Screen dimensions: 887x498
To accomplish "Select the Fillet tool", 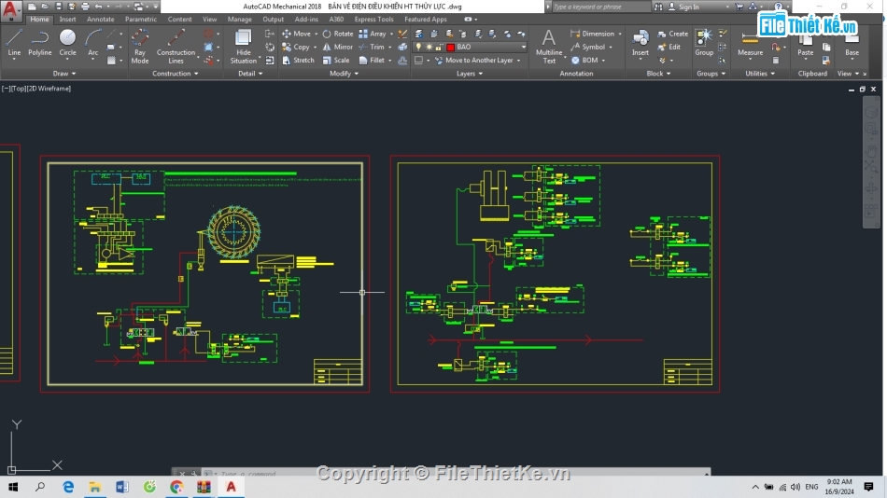I will point(372,60).
